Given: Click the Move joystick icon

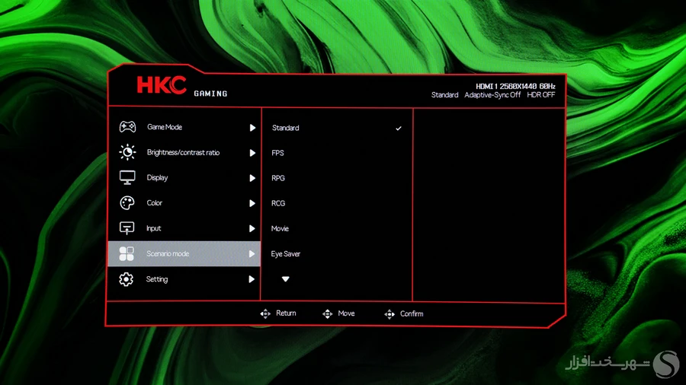Looking at the screenshot, I should coord(327,313).
